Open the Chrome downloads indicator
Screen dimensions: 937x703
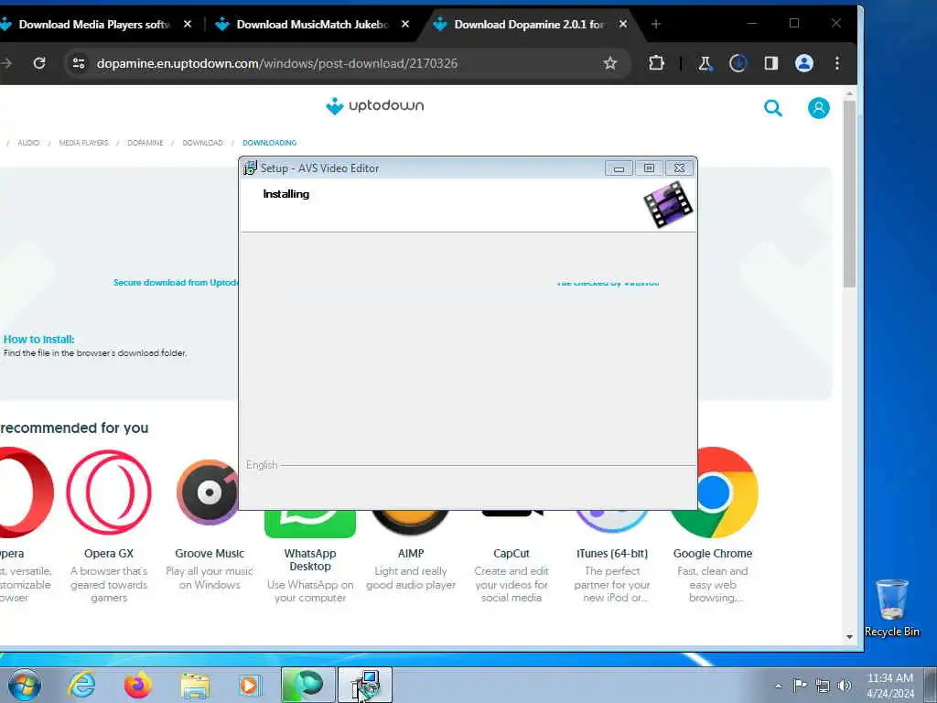[x=738, y=63]
